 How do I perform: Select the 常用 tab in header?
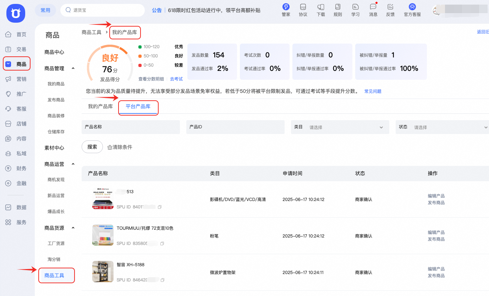click(45, 10)
